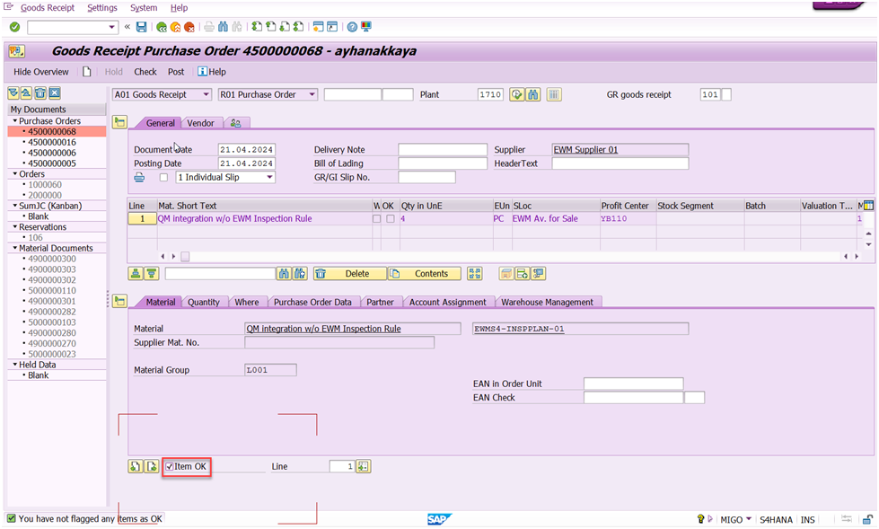
Task: Open Help via the blue question mark icon
Action: (x=352, y=27)
